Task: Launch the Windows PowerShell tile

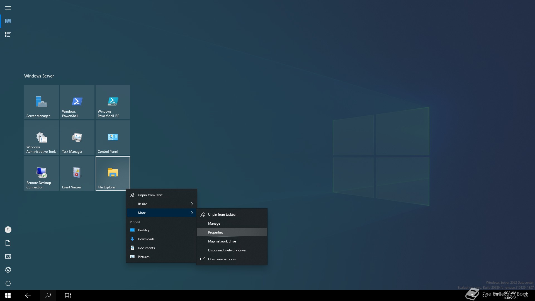Action: 77,102
